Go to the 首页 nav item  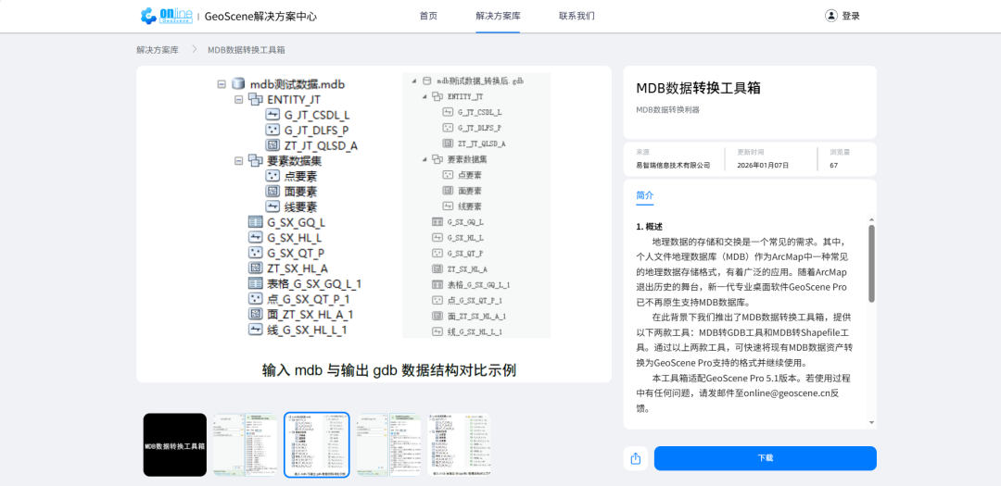click(x=428, y=16)
